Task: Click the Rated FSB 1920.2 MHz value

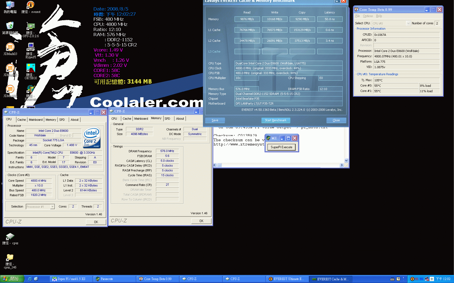Action: click(x=39, y=195)
